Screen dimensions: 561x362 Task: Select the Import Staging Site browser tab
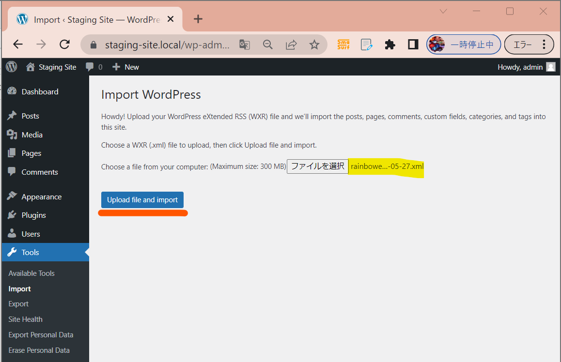coord(95,19)
